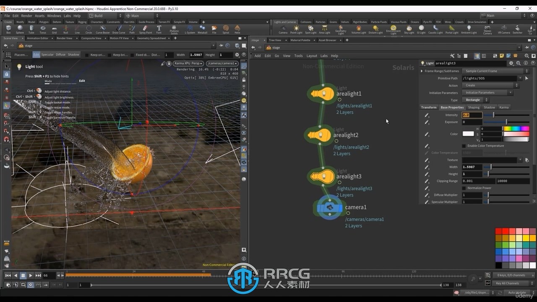Add a Point Light
Screen dimensions: 537x302
296,29
